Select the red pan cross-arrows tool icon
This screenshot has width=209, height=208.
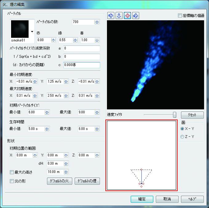pos(127,16)
